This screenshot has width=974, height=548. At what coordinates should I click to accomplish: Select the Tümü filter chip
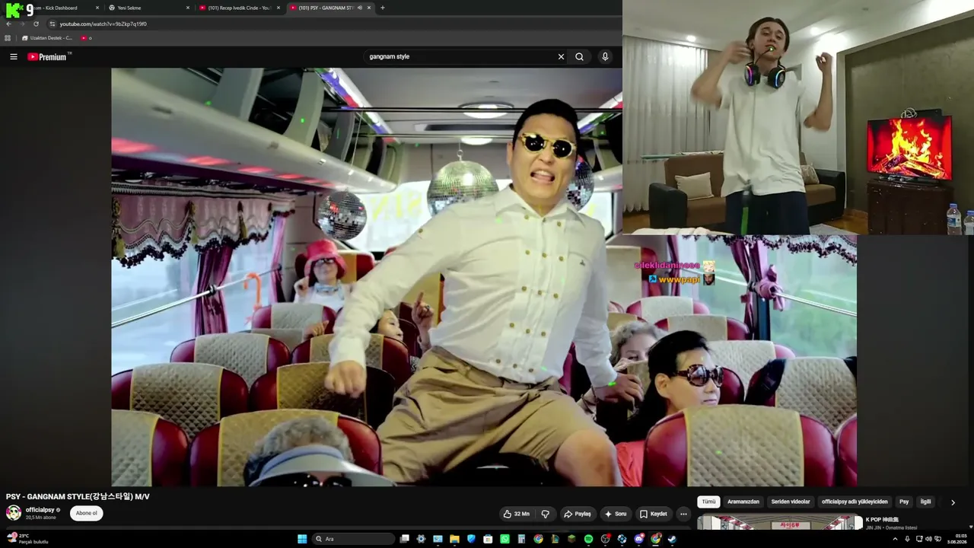[708, 502]
